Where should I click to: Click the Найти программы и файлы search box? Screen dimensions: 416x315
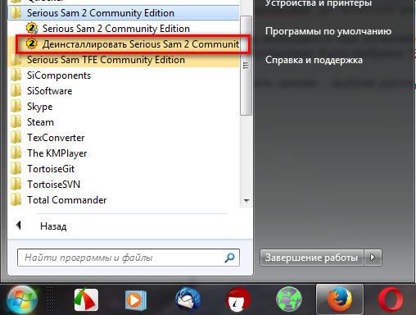click(x=129, y=258)
